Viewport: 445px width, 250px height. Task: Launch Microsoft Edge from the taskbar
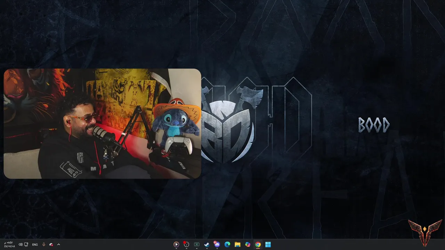227,244
